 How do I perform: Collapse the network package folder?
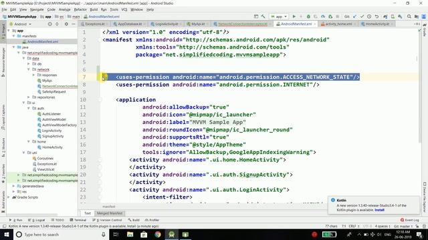click(x=28, y=69)
